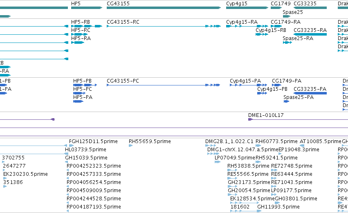Click protein Cyp4g15-PA label

pos(245,81)
